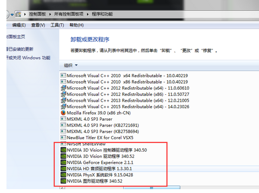View installed updates link (已安装的更新)

point(20,49)
